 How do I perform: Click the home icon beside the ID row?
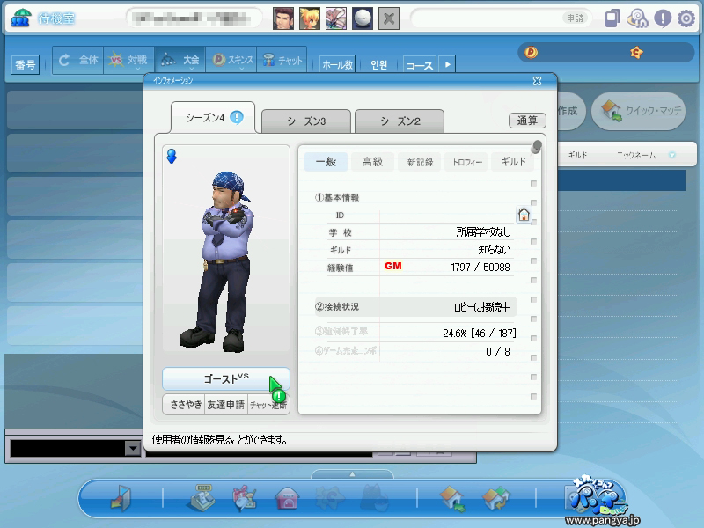[524, 214]
